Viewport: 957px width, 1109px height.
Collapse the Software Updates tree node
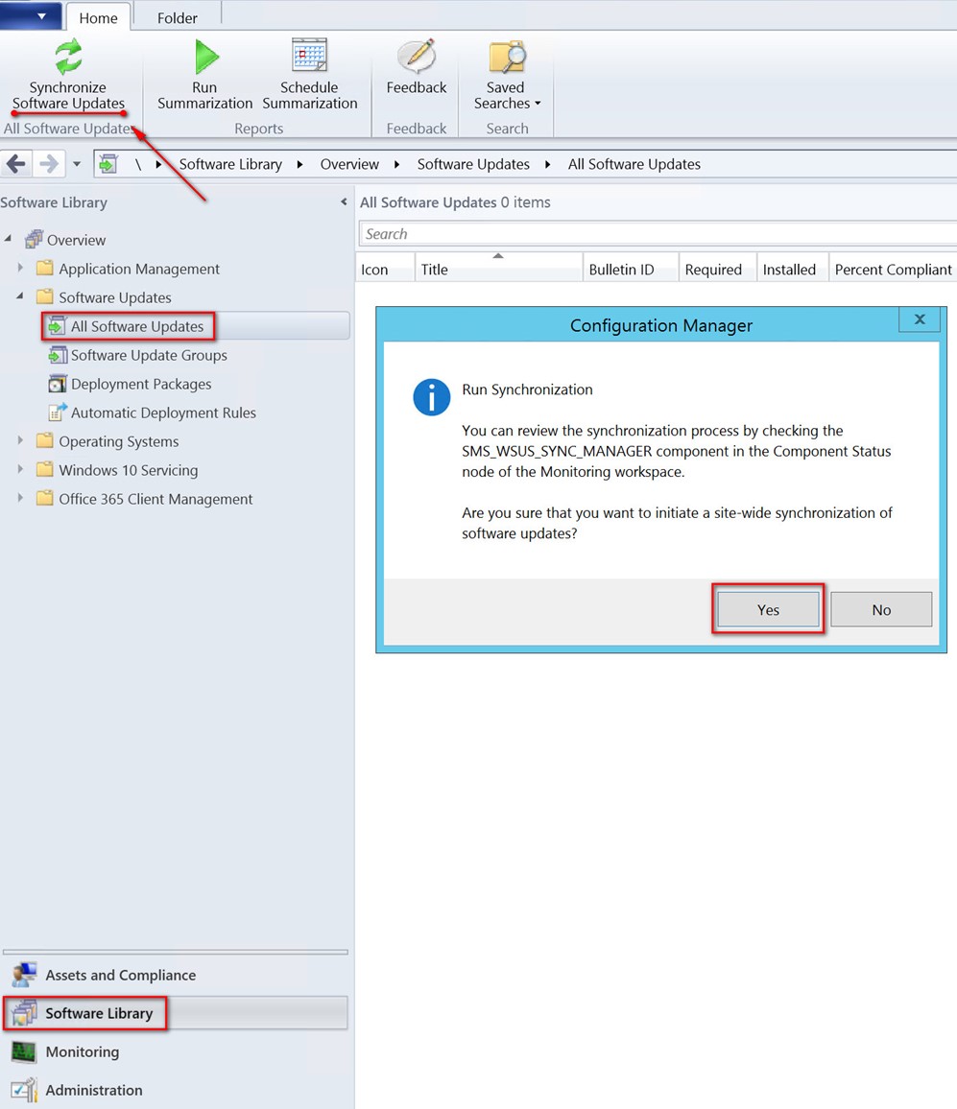[20, 295]
